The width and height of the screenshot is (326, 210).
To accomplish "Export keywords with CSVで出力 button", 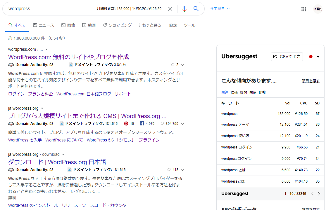I will pyautogui.click(x=287, y=57).
